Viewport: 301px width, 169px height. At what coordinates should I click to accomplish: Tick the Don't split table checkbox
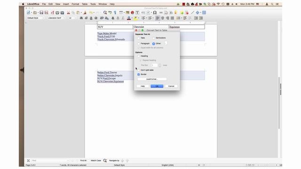point(139,70)
